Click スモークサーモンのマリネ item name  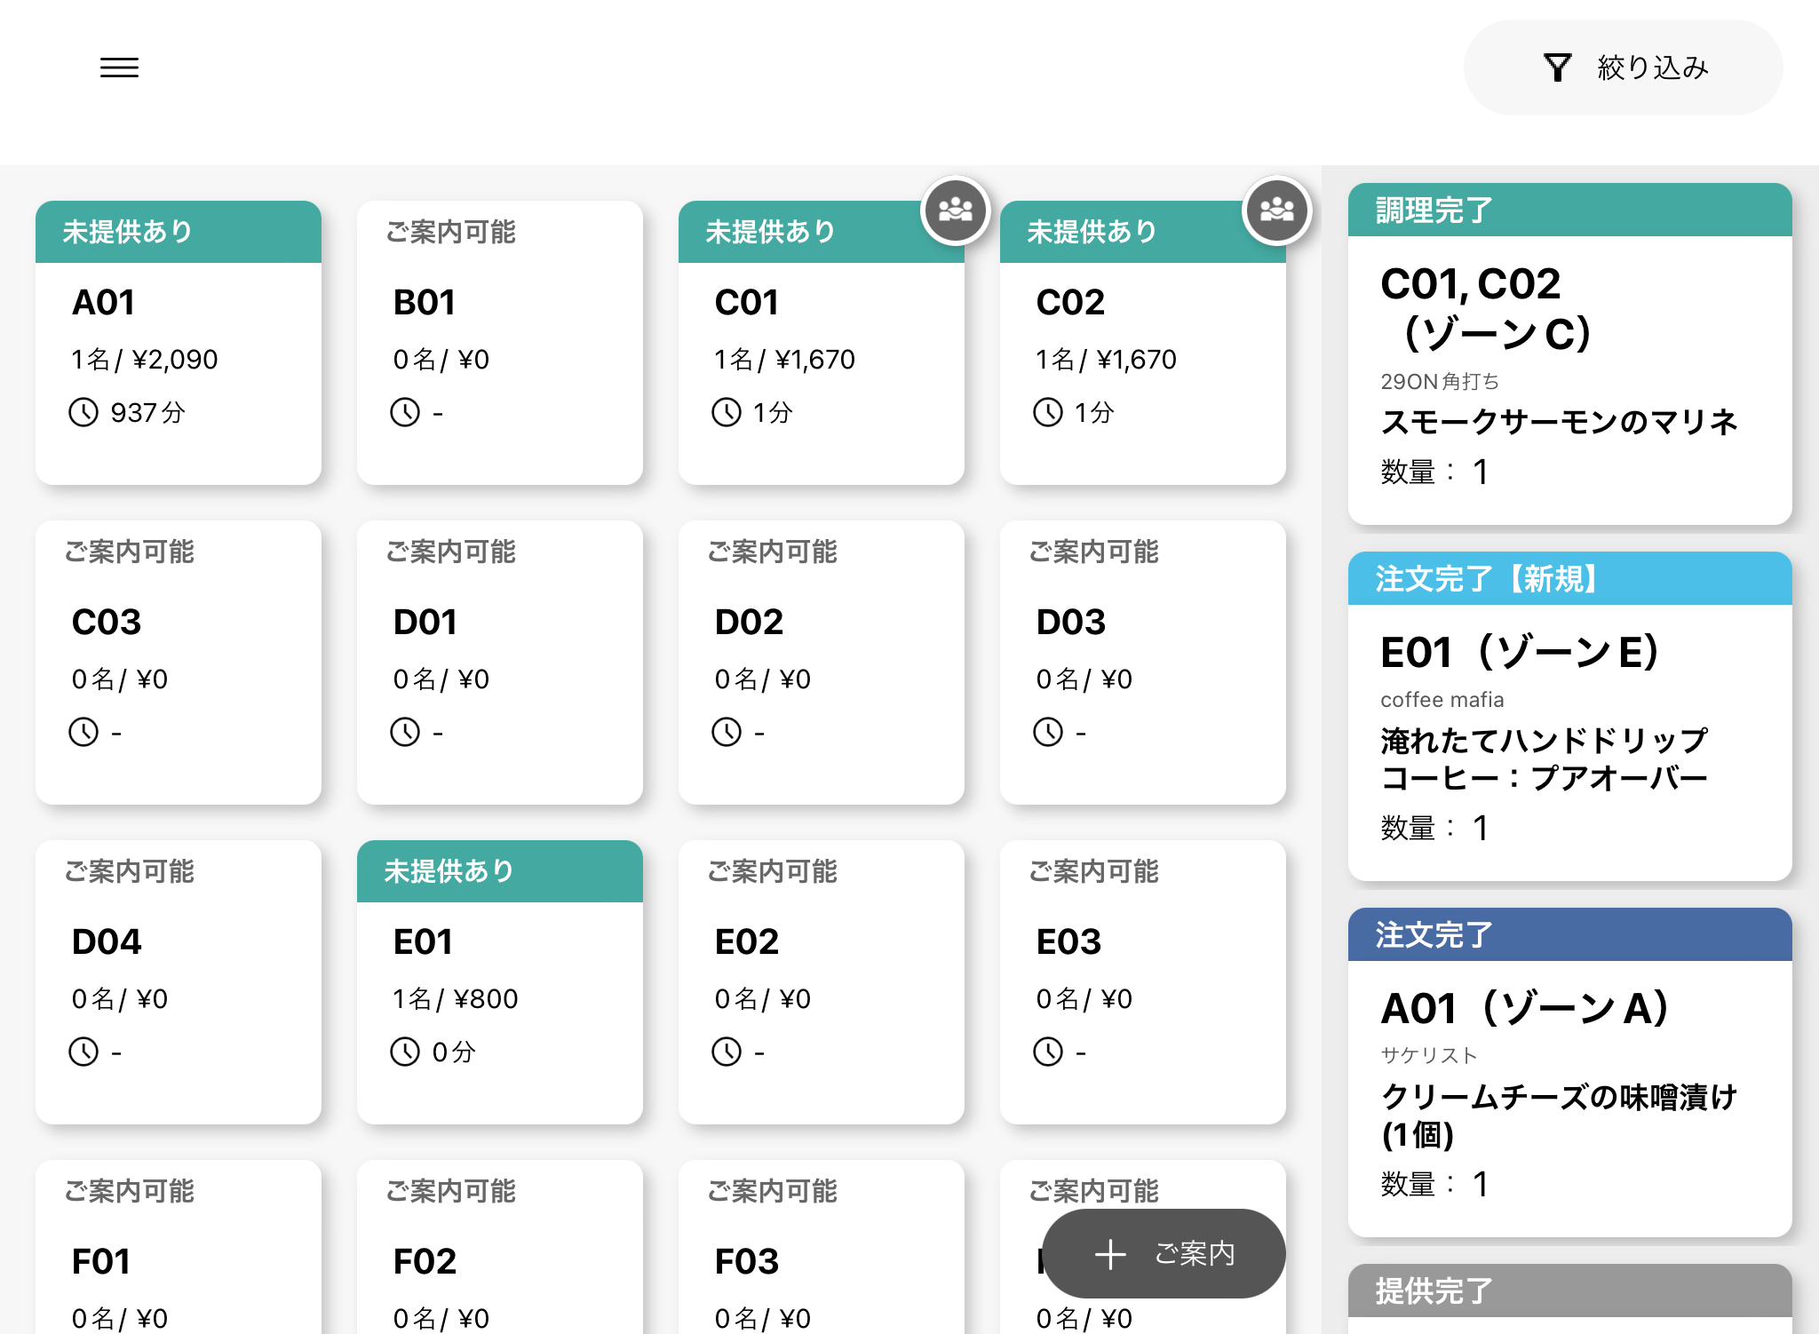point(1559,422)
